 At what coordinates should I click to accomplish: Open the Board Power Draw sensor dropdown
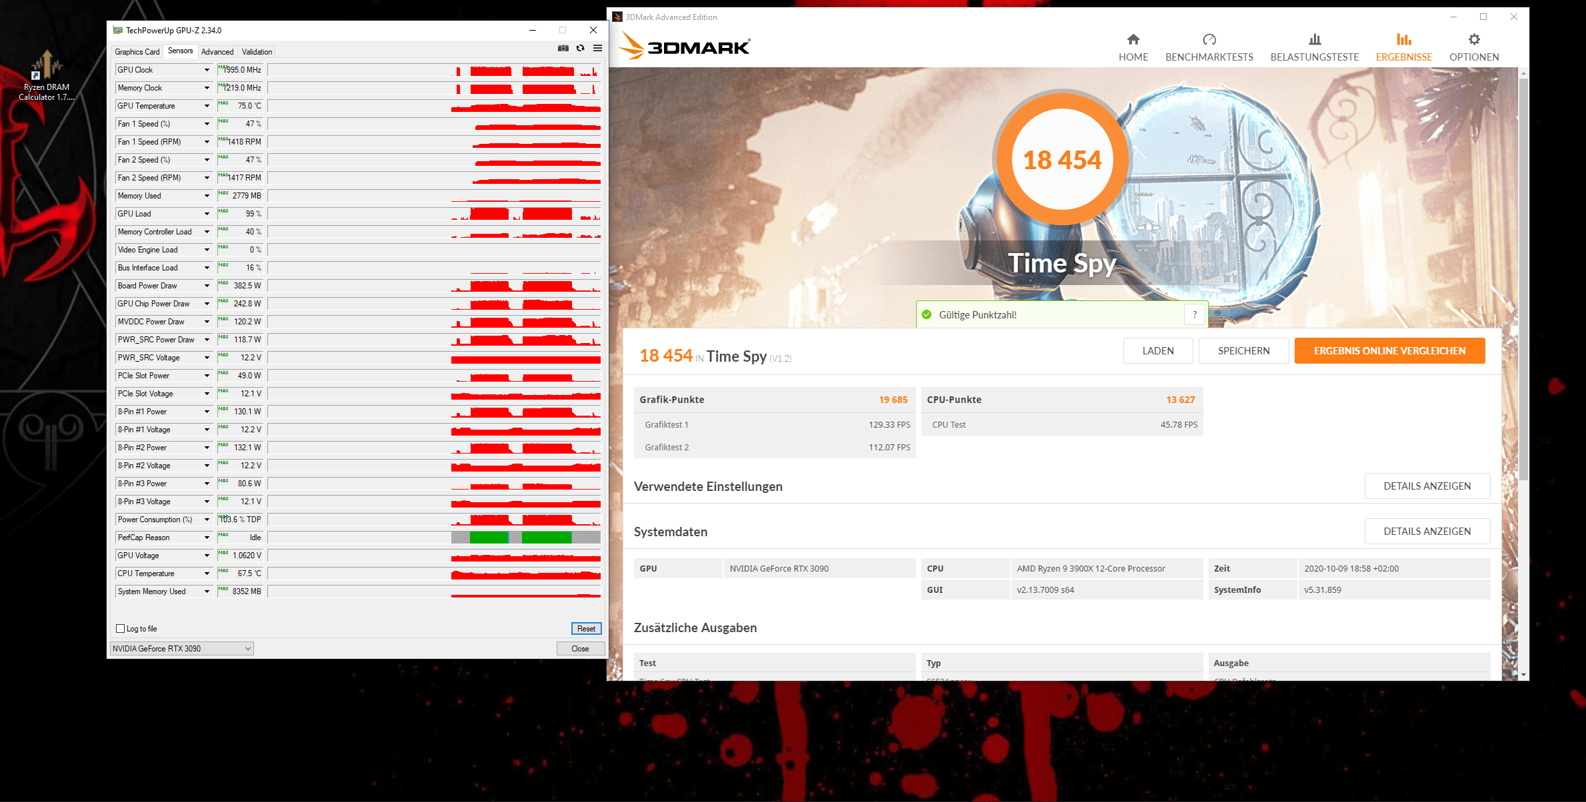(207, 286)
